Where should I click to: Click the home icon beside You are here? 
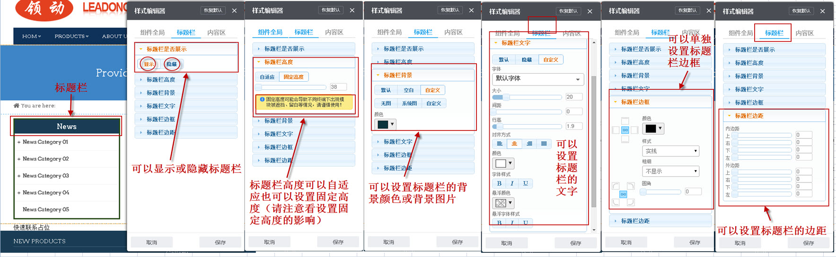[17, 105]
